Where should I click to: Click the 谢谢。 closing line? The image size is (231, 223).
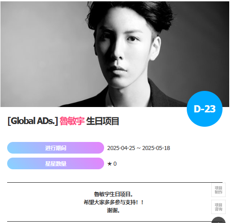(113, 210)
